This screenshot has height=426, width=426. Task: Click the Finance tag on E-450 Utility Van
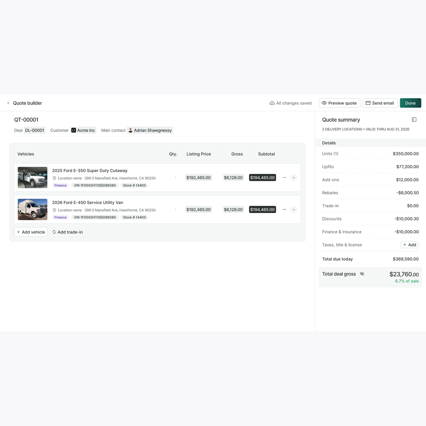tap(60, 217)
